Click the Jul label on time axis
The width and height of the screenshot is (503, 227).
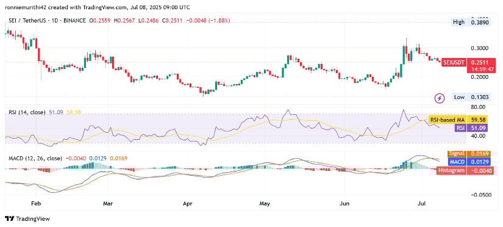click(421, 204)
